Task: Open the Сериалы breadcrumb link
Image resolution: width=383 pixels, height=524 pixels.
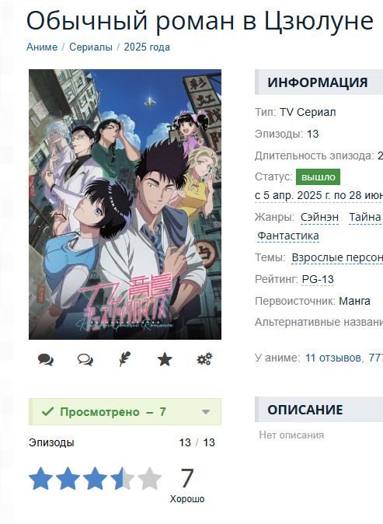Action: [x=90, y=47]
